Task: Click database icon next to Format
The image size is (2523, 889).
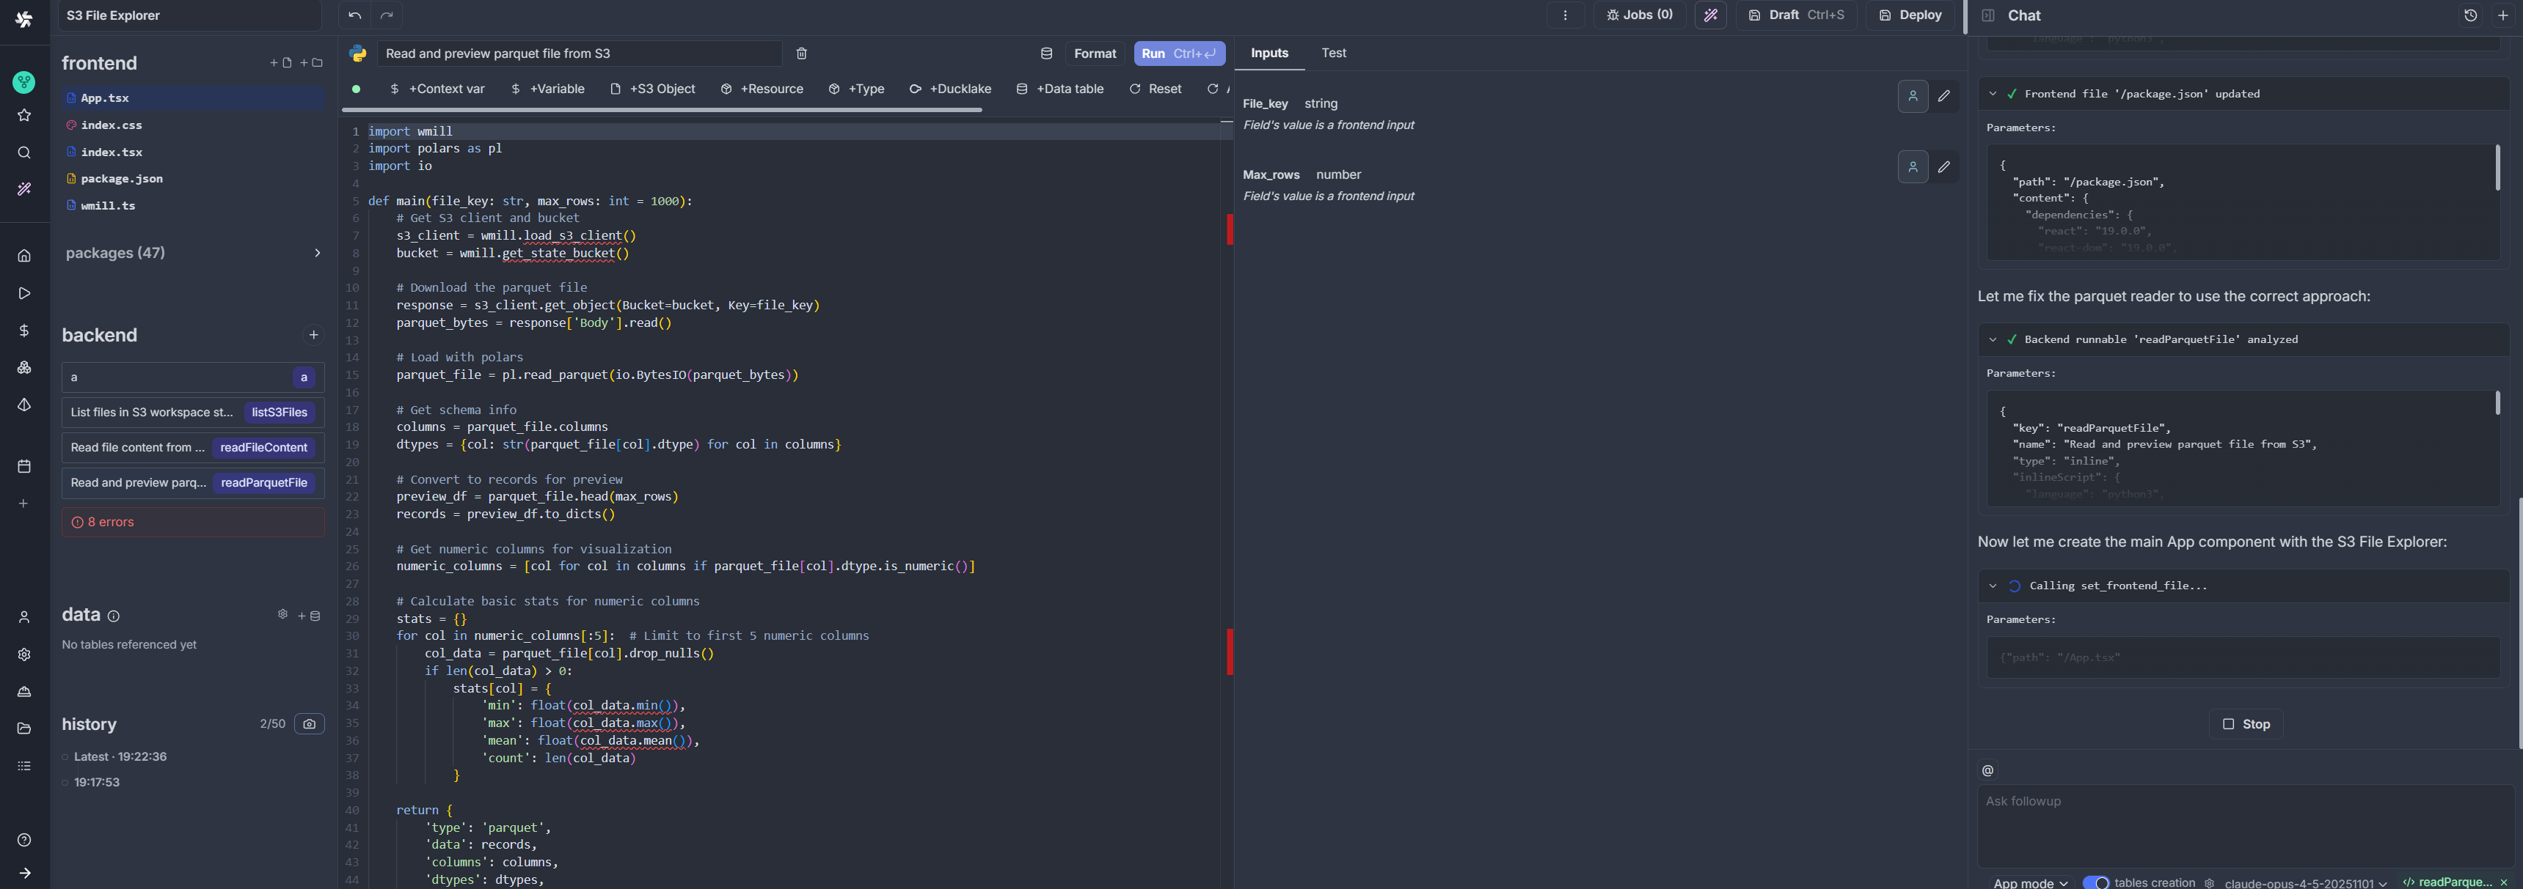Action: click(1046, 54)
